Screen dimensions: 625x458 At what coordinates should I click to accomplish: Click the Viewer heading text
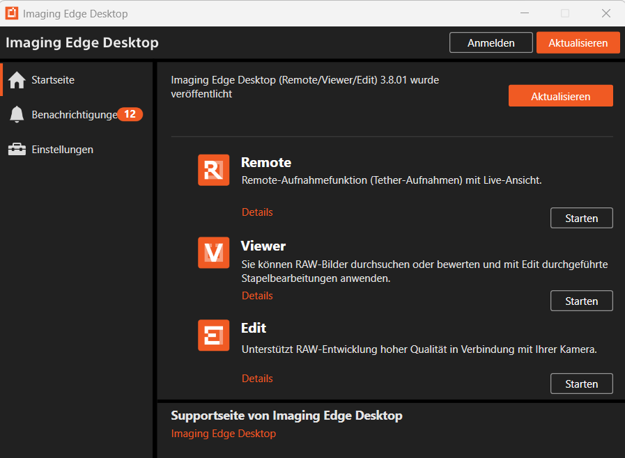coord(263,246)
